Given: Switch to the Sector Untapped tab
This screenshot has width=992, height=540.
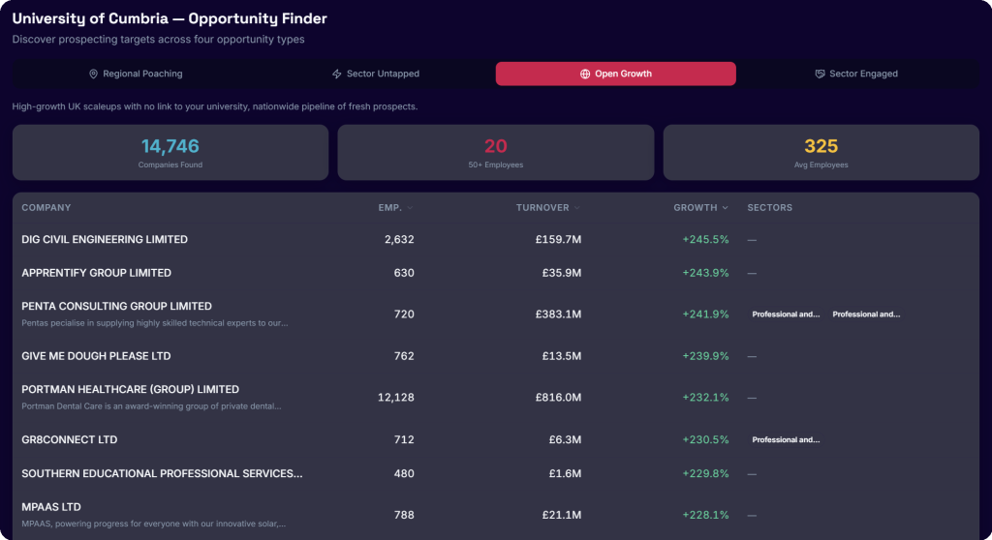Looking at the screenshot, I should click(376, 74).
